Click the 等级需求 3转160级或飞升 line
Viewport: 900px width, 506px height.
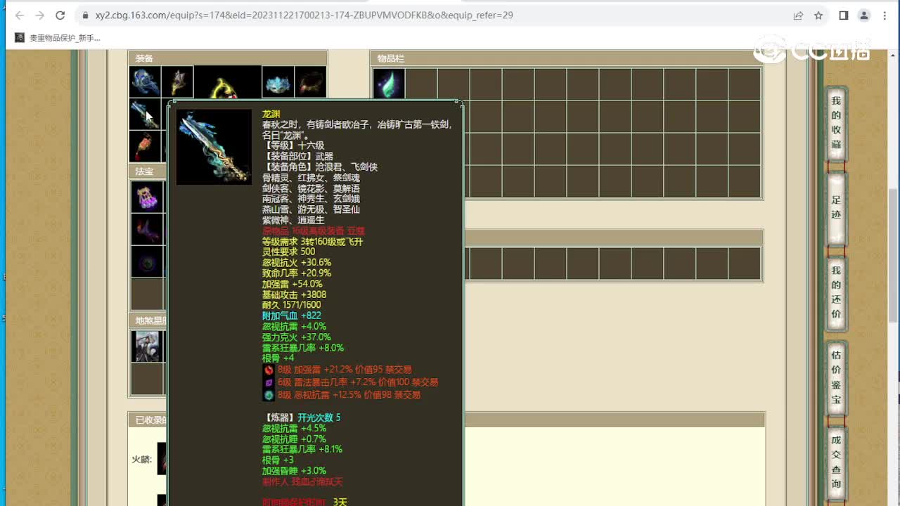coord(312,241)
